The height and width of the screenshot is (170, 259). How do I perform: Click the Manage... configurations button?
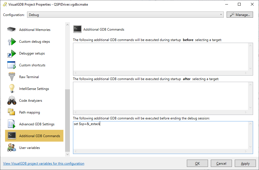point(240,15)
